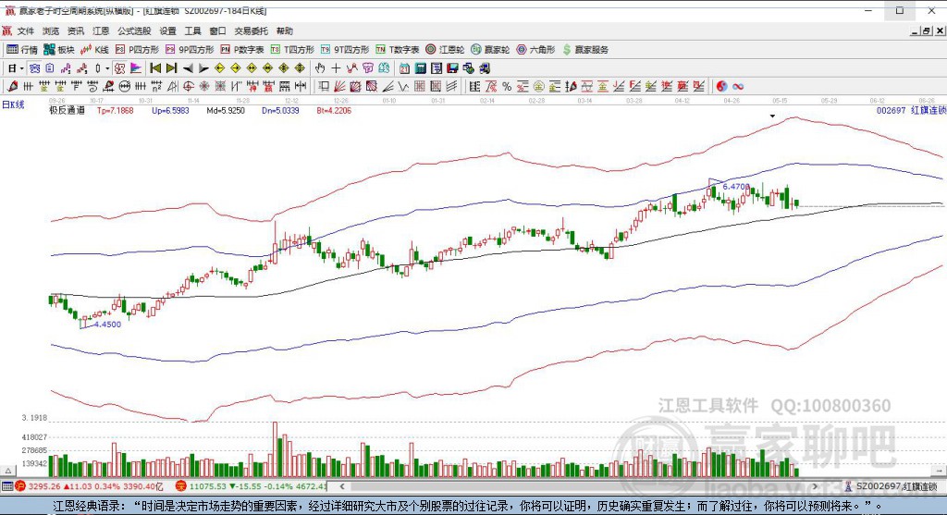Image resolution: width=947 pixels, height=515 pixels.
Task: Select the circle target drawing tool
Action: click(189, 86)
